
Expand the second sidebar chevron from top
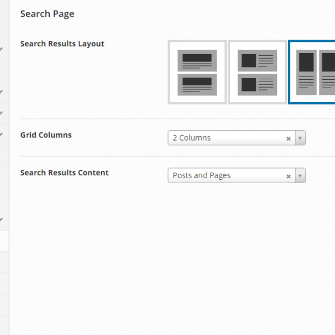(2, 92)
